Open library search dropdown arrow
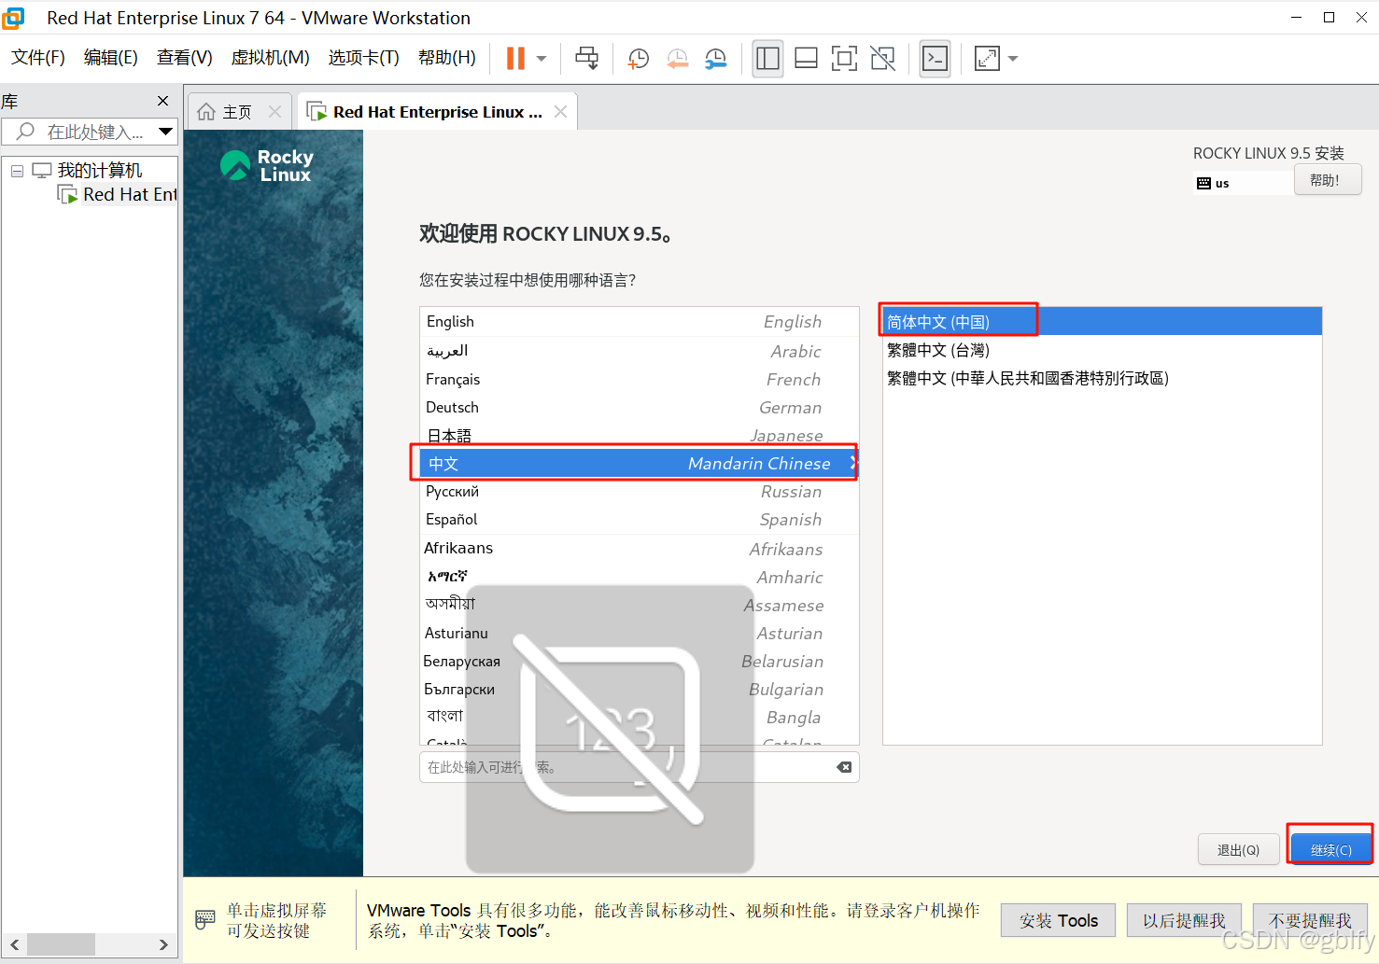The width and height of the screenshot is (1379, 964). tap(165, 132)
